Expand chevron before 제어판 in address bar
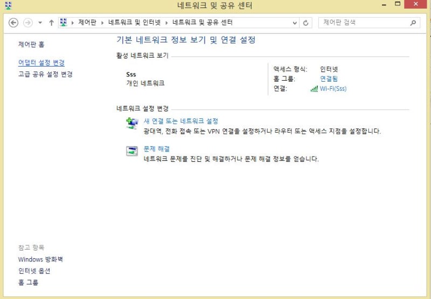The width and height of the screenshot is (431, 299). [x=73, y=23]
